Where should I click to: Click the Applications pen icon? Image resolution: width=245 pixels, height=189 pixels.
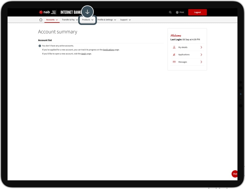pos(174,55)
